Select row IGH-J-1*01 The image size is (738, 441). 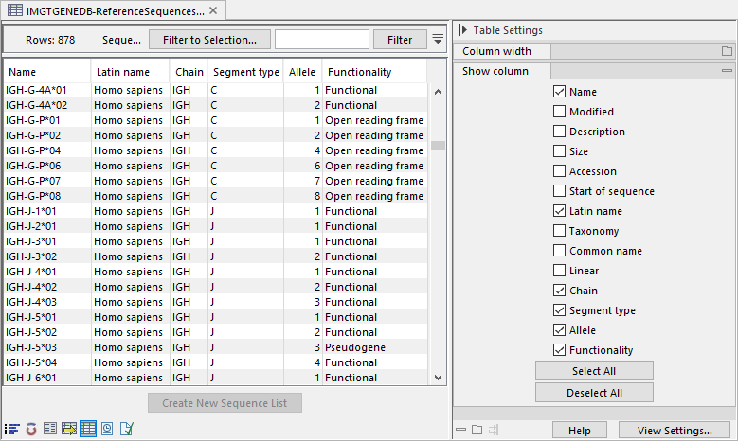click(216, 211)
